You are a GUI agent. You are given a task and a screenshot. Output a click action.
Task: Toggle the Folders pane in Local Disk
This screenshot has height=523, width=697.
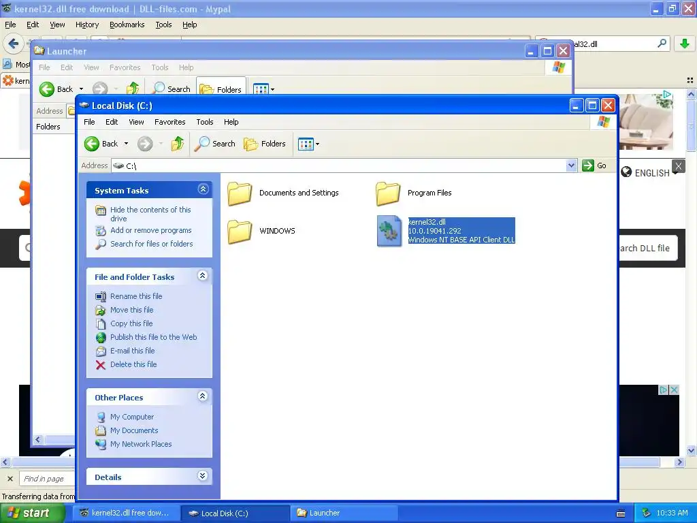click(265, 144)
